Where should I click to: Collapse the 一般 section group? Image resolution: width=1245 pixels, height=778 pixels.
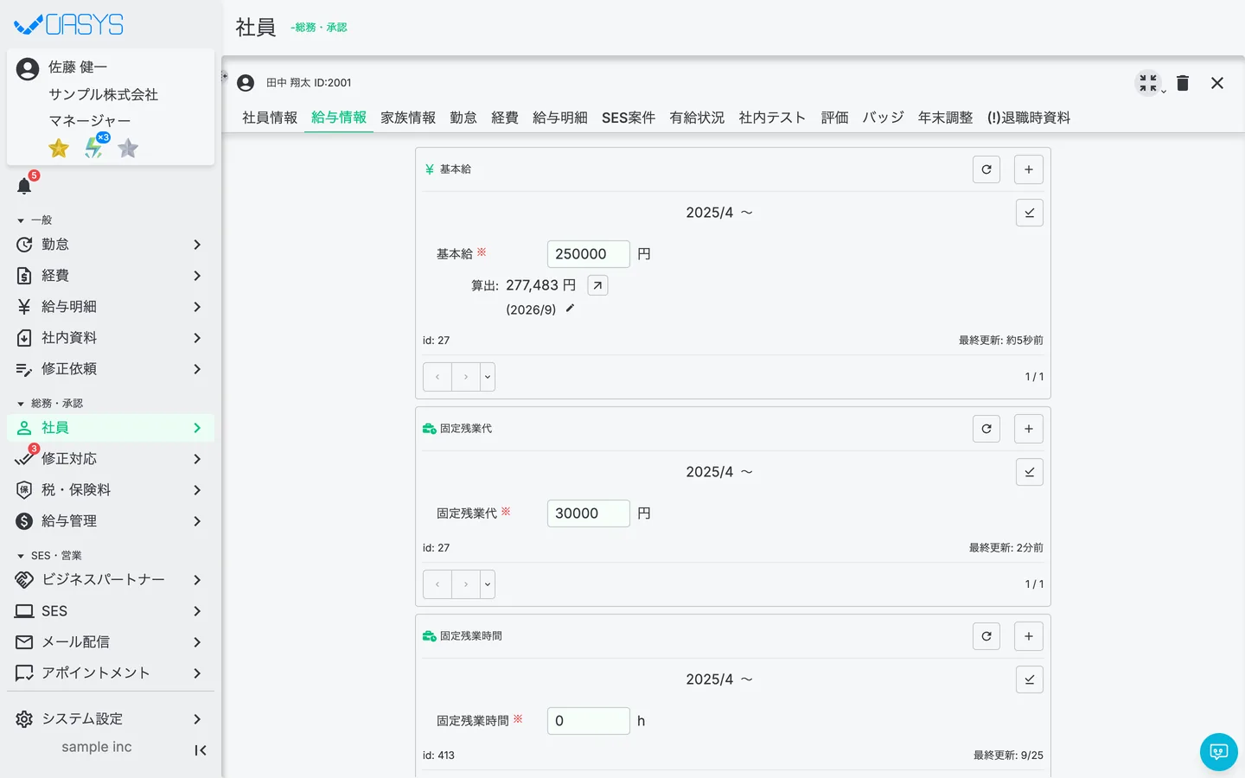pos(35,220)
